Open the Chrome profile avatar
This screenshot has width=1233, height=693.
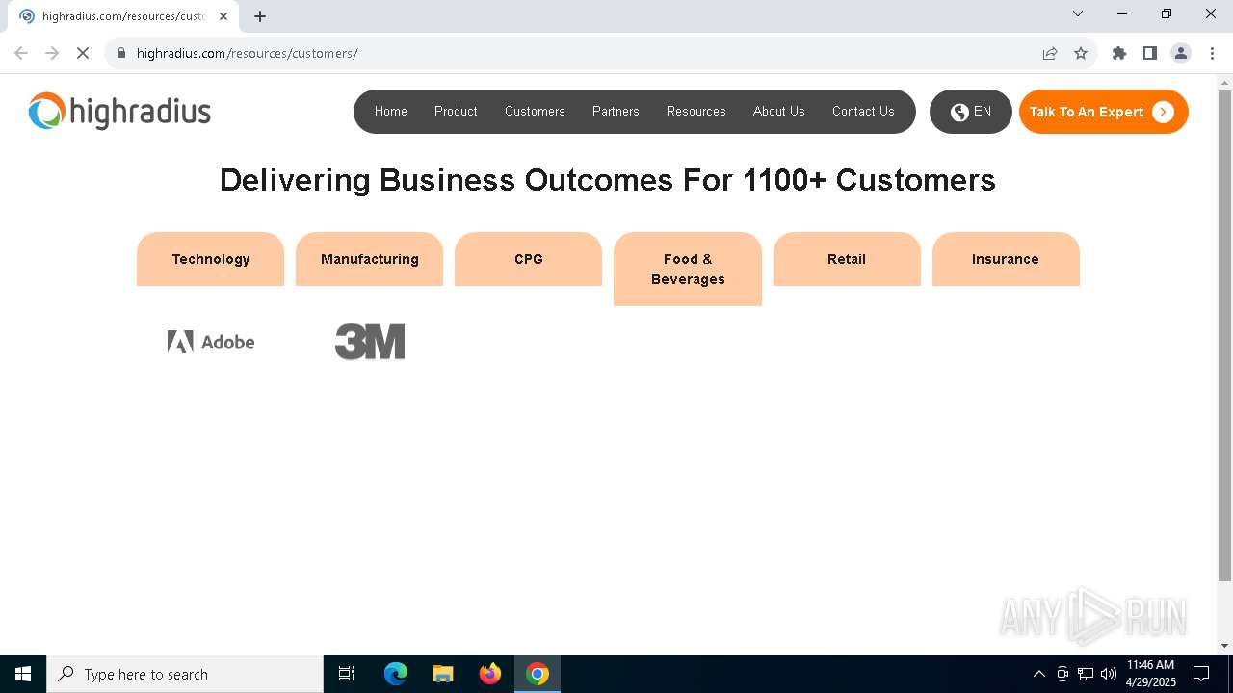coord(1181,53)
